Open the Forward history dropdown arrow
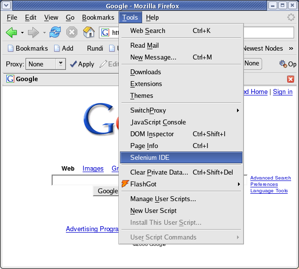 (44, 33)
